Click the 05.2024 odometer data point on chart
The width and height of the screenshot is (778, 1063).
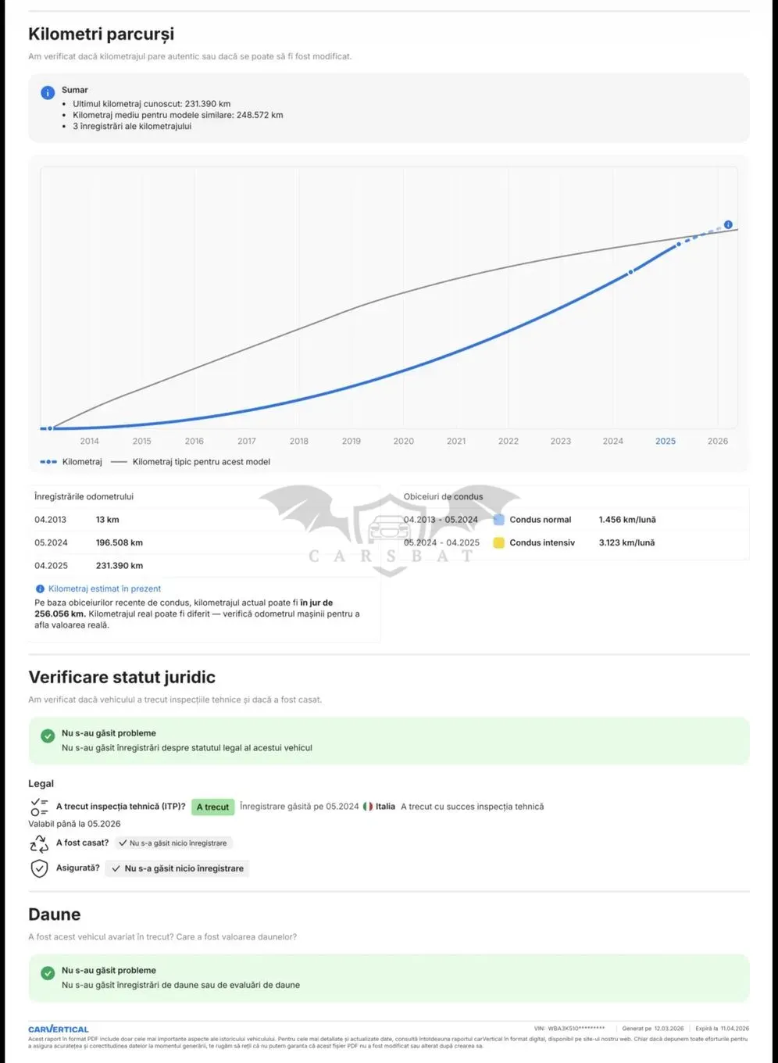(x=630, y=272)
